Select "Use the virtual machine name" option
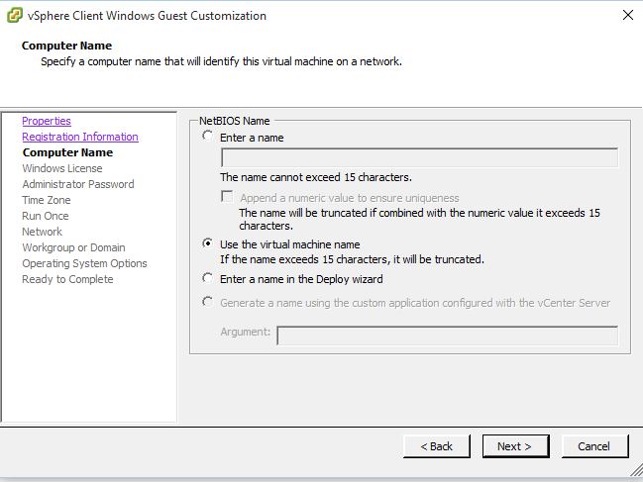The height and width of the screenshot is (482, 643). (207, 243)
